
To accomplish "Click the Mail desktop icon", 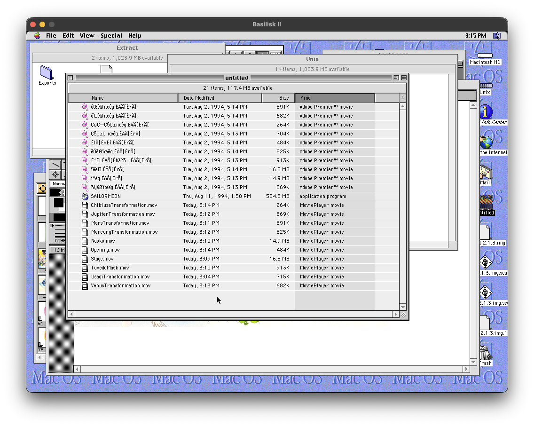I will tap(485, 172).
